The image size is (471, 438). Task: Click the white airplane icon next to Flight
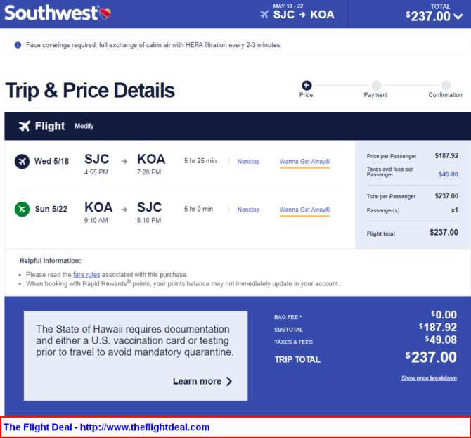(x=25, y=126)
